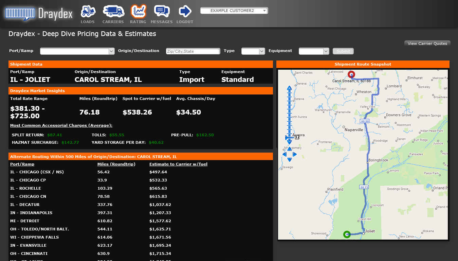Click the HAZMAT SURCHARGE $142.77 charge

[45, 142]
